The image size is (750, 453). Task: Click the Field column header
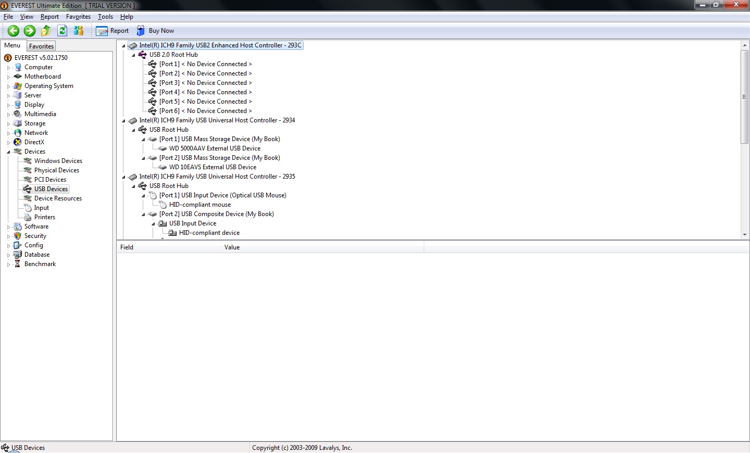coord(169,247)
